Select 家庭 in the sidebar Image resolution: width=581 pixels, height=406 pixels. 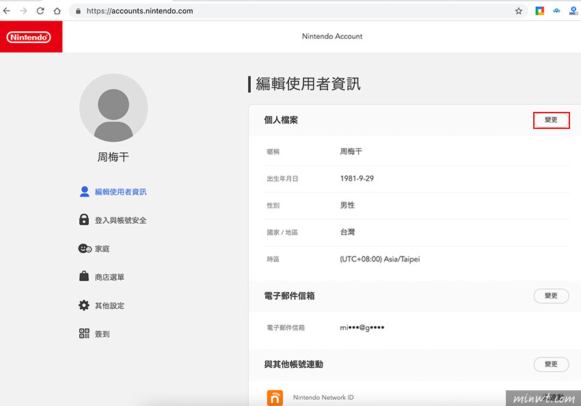coord(102,249)
